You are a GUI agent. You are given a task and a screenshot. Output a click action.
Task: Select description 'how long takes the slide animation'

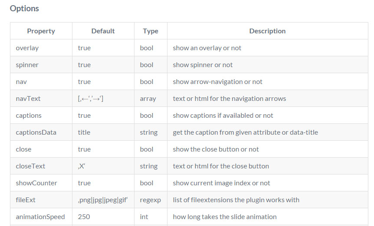point(225,217)
